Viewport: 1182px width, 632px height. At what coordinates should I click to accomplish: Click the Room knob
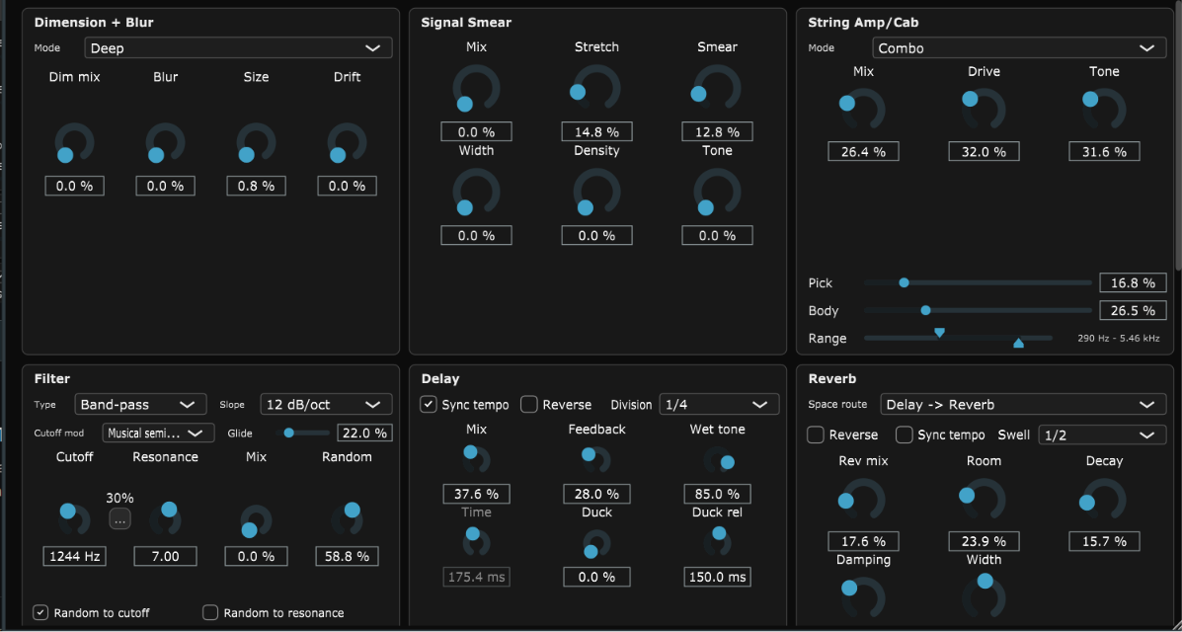(x=983, y=500)
